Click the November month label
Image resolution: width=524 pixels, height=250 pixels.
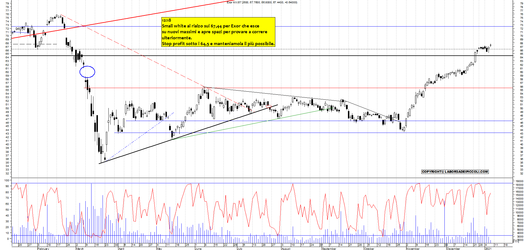click(x=413, y=249)
